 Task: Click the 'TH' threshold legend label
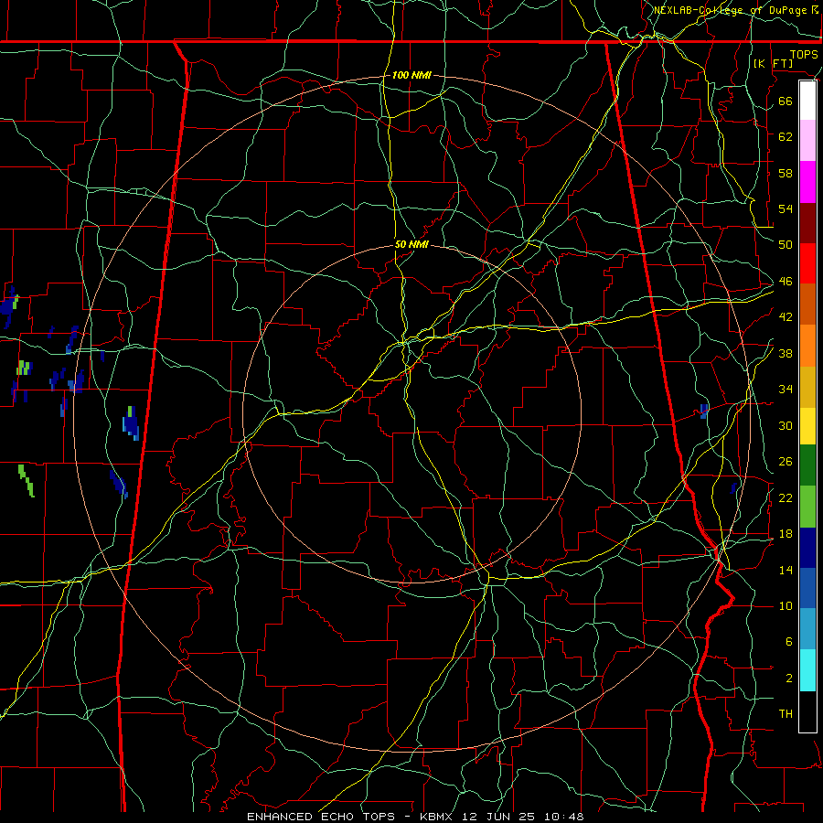pyautogui.click(x=786, y=714)
